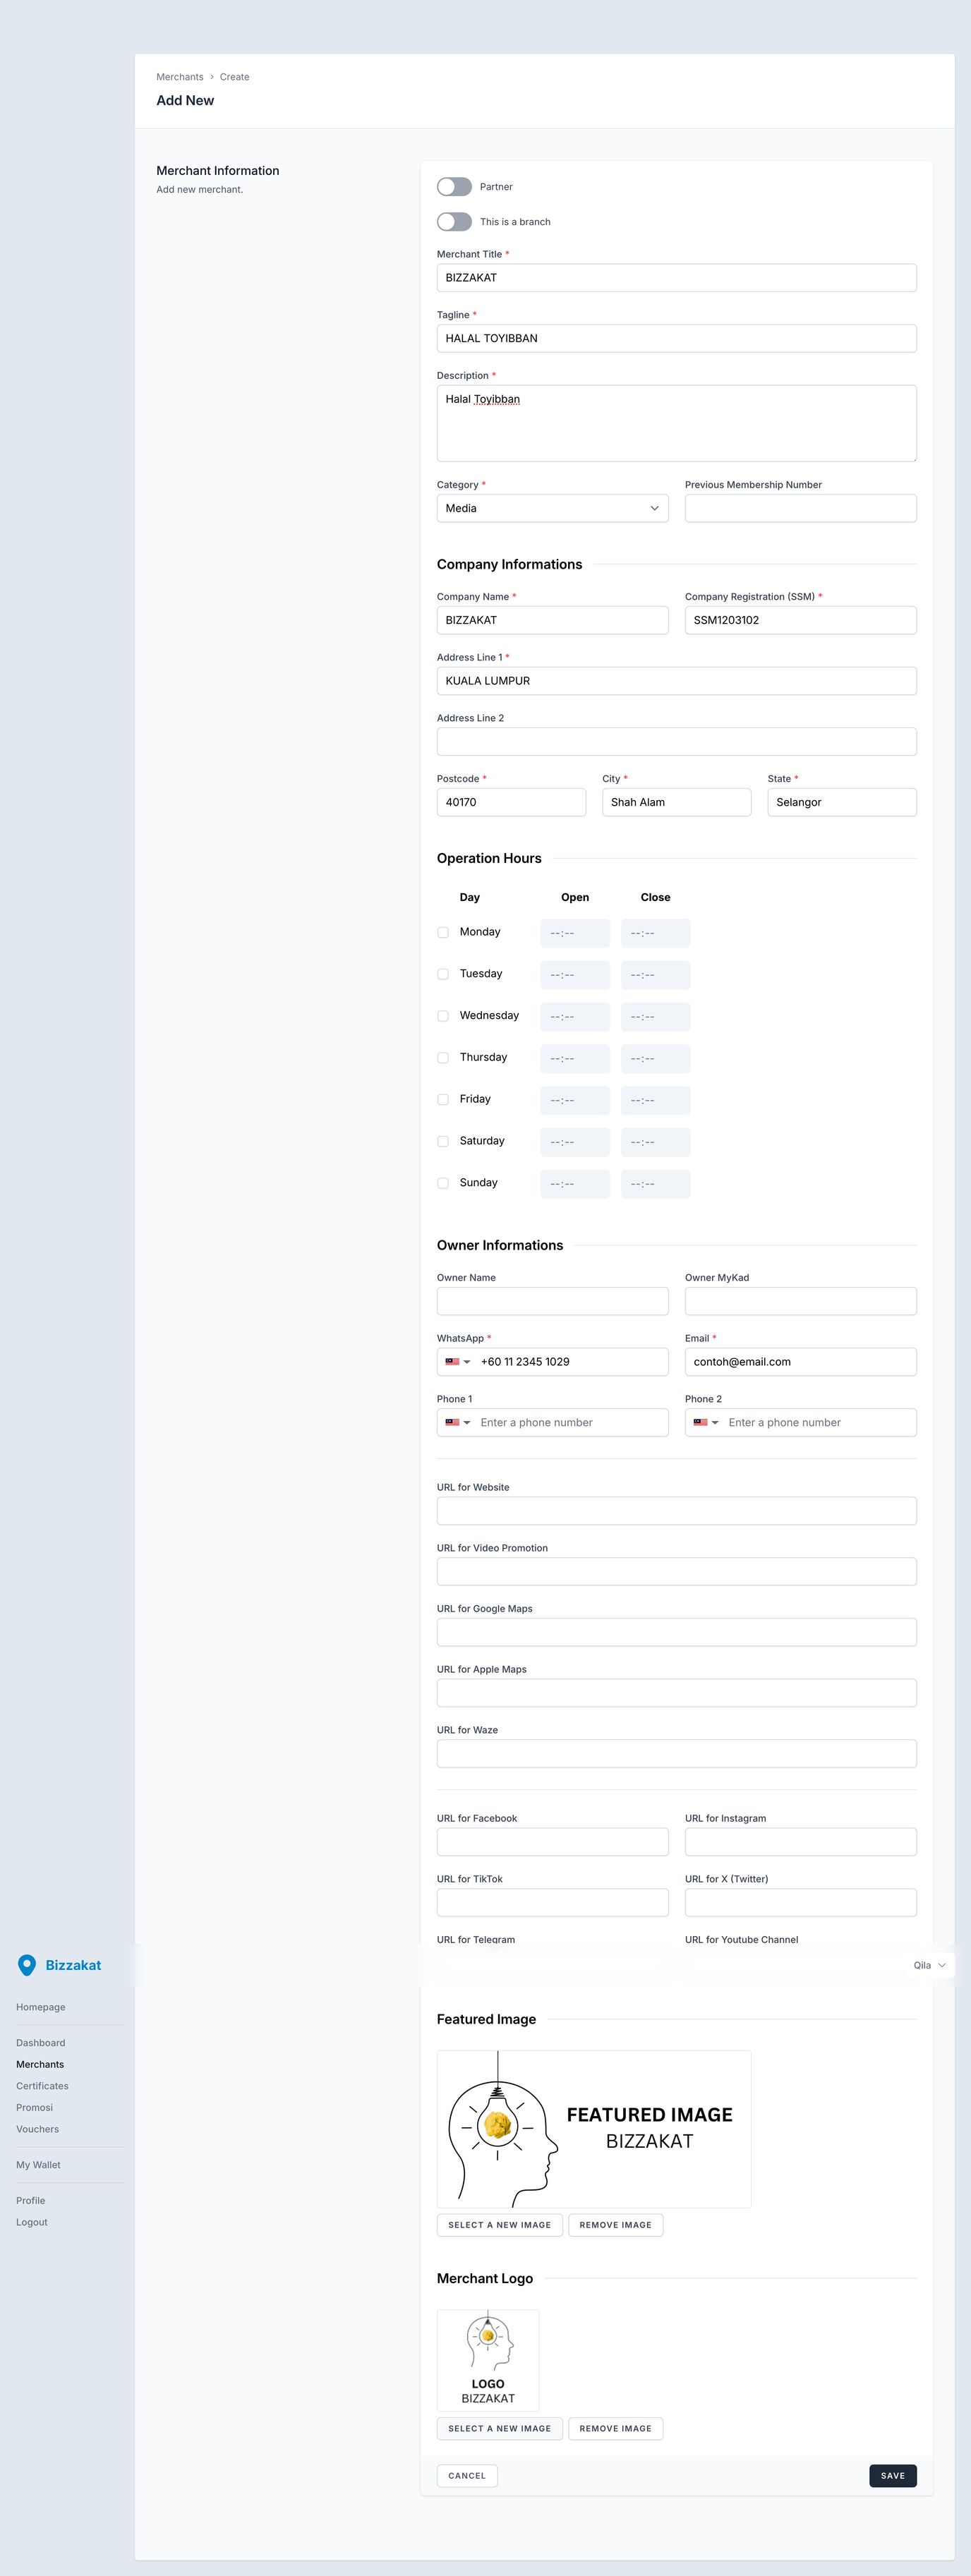Click the merchant logo preview thumbnail
Screen dimensions: 971x2576
(x=488, y=2359)
